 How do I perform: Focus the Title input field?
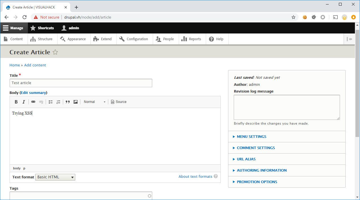coord(81,83)
